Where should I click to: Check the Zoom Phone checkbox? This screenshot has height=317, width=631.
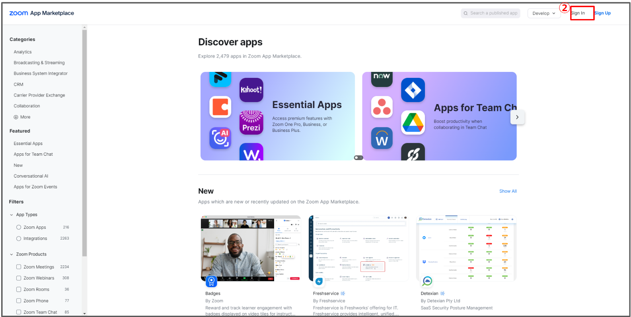19,301
